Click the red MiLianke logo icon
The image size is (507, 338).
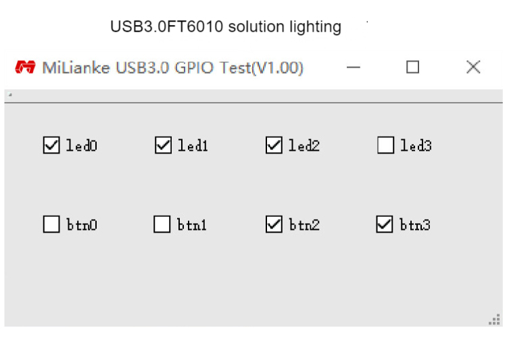(x=25, y=68)
